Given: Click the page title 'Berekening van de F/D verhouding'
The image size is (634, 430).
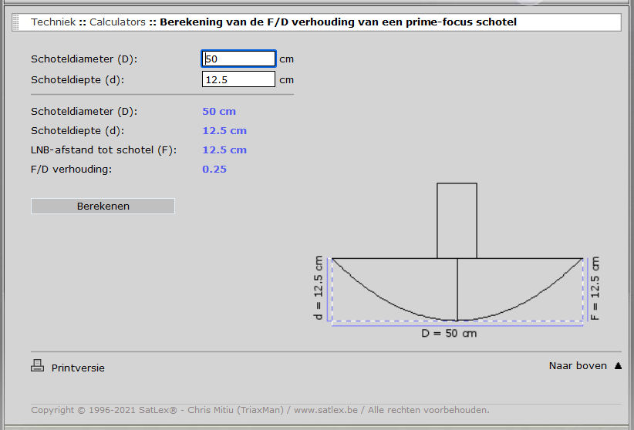Looking at the screenshot, I should point(338,22).
